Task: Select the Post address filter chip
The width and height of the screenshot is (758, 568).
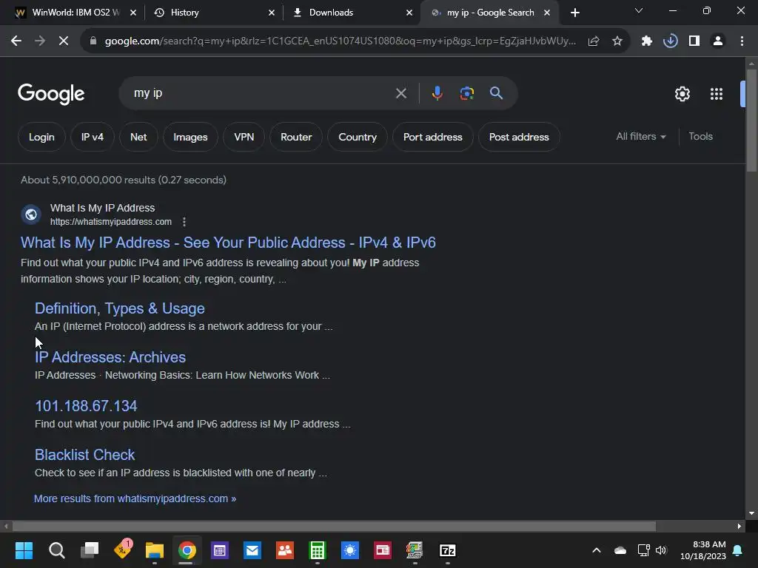Action: 519,137
